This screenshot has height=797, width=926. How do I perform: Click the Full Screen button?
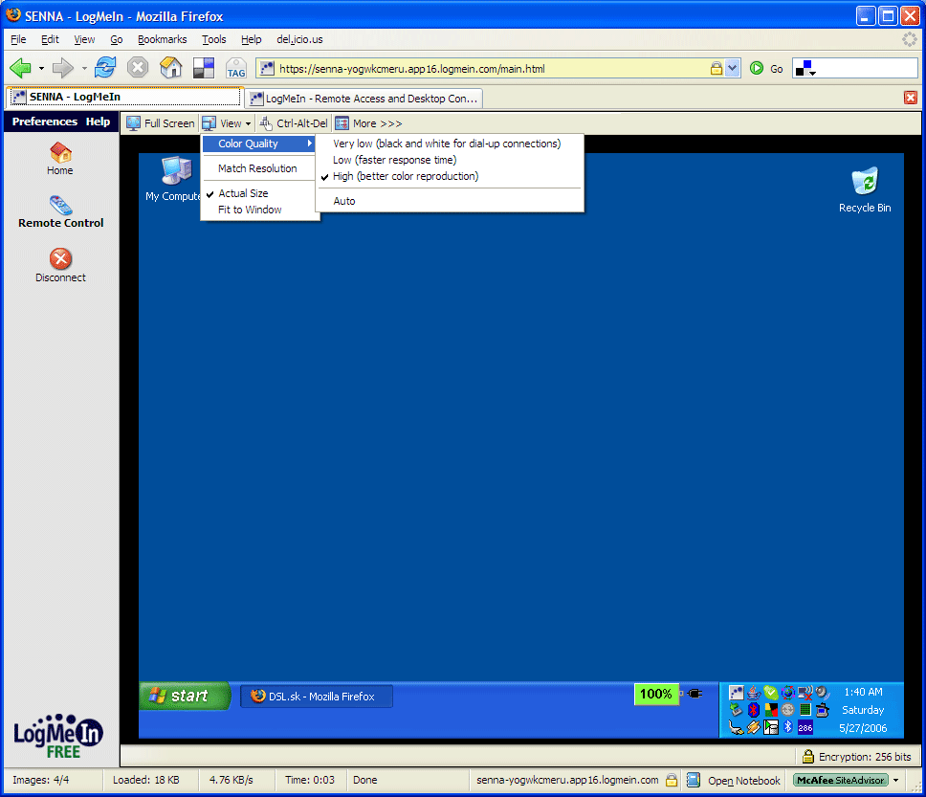(x=161, y=123)
